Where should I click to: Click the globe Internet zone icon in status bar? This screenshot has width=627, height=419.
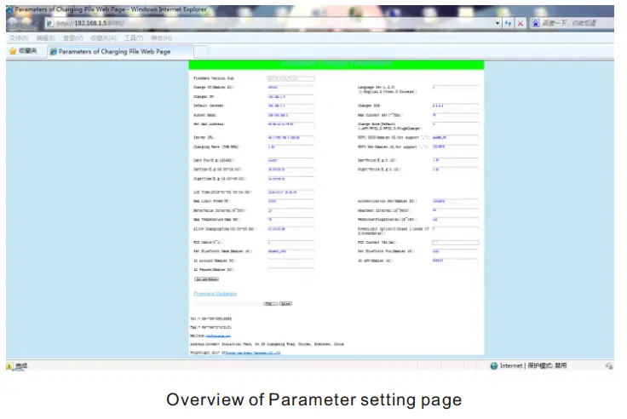tap(494, 366)
